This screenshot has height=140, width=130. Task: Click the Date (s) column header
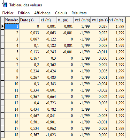[x=30, y=20]
